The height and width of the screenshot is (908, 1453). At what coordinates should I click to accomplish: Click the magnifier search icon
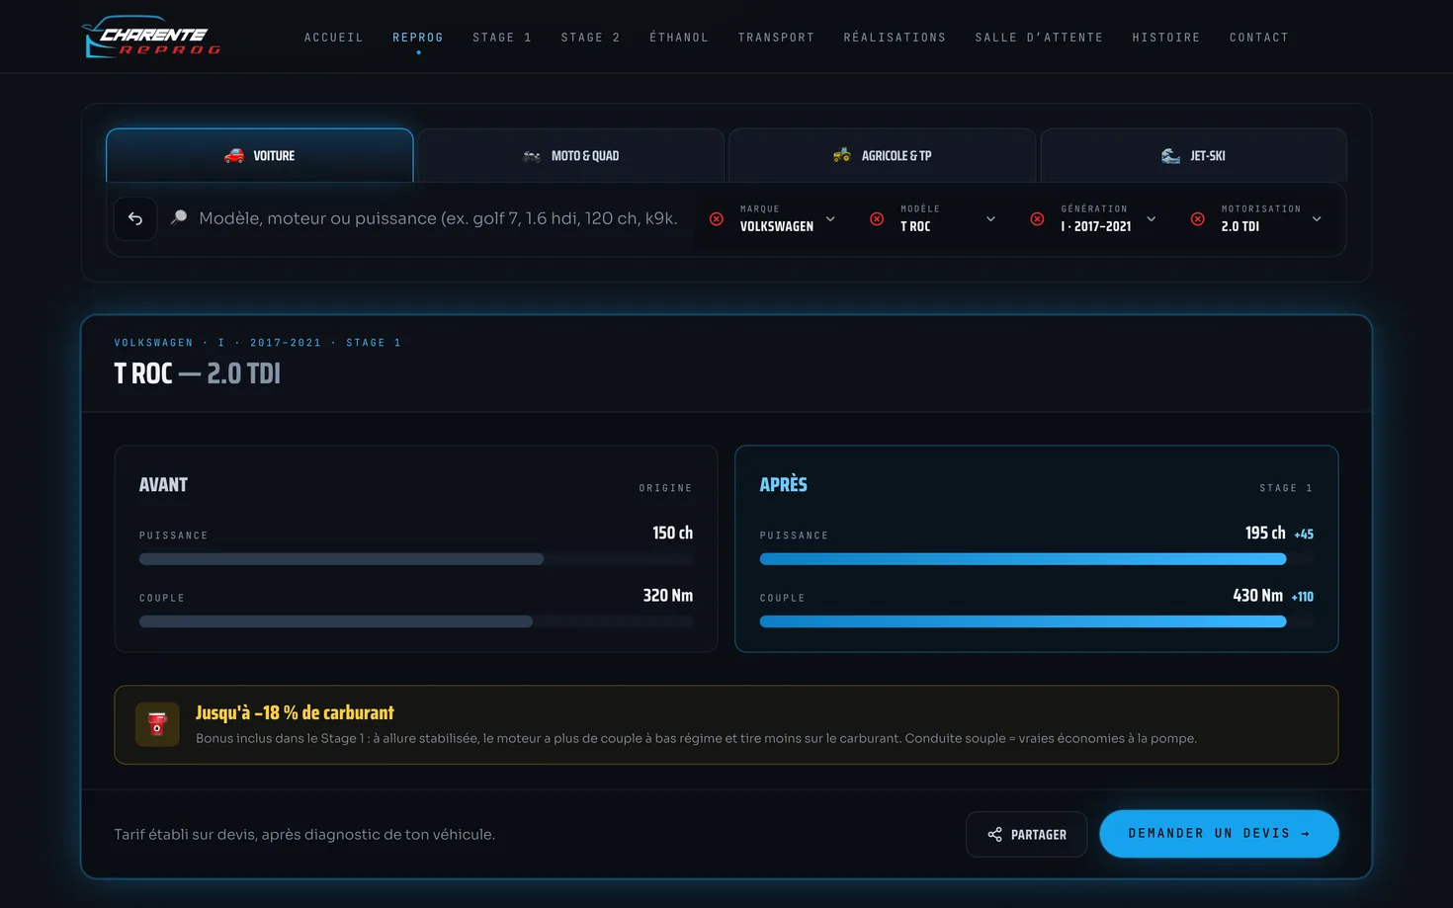tap(179, 217)
